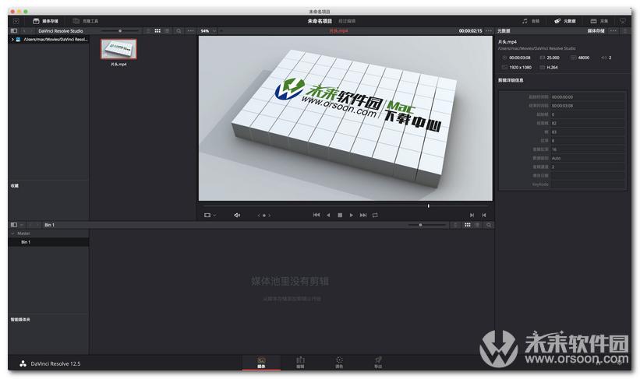
Task: Open metadata panel options three-dot menu
Action: click(x=613, y=30)
